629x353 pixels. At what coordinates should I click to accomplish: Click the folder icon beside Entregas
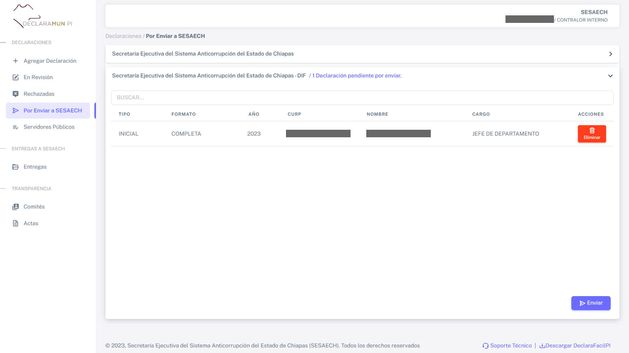click(15, 167)
